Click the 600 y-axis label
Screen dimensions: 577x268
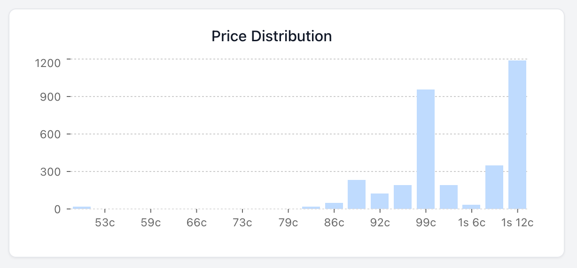(x=51, y=134)
